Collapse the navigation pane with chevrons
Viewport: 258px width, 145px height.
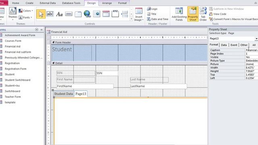42,30
